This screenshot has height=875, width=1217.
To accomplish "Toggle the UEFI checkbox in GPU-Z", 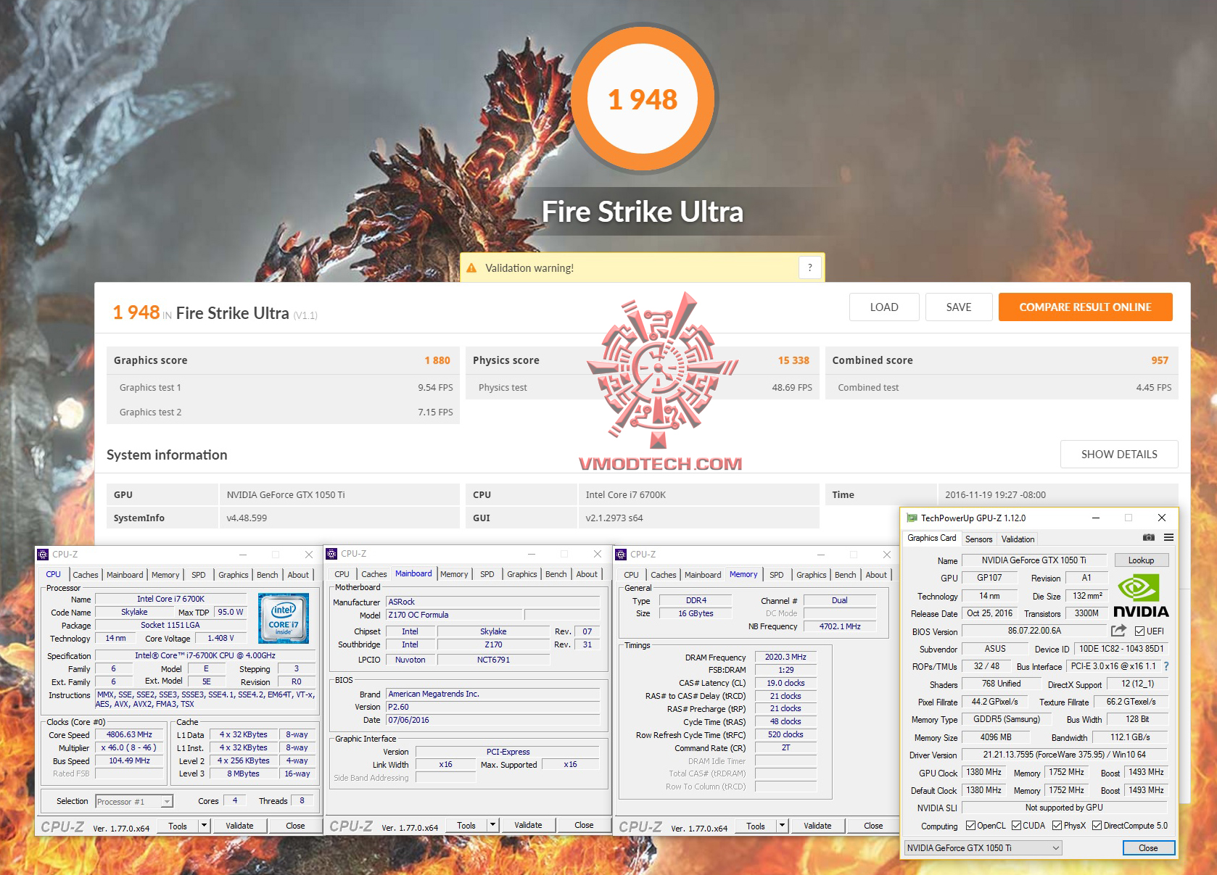I will tap(1140, 631).
